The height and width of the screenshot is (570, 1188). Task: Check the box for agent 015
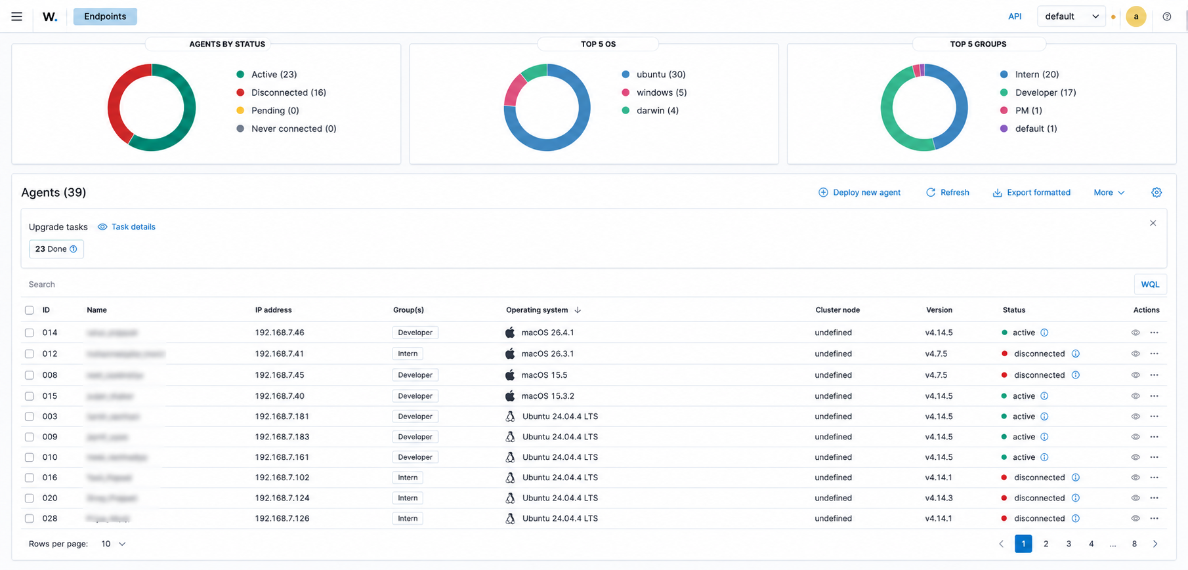[29, 396]
